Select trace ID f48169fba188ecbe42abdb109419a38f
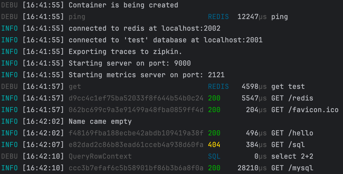Image resolution: width=343 pixels, height=174 pixels. (136, 133)
